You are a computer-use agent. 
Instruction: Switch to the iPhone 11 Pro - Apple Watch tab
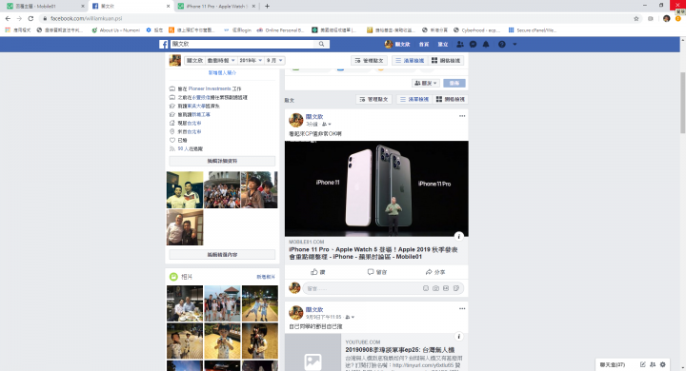(x=216, y=6)
